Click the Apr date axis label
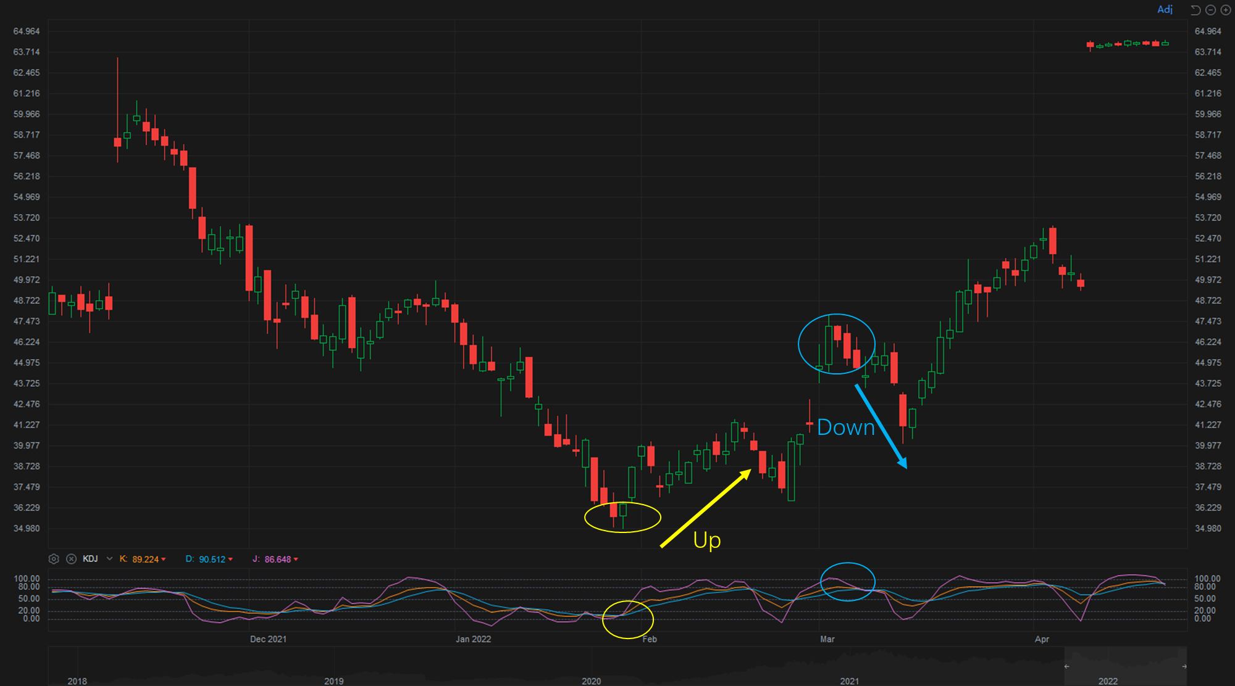 pos(1042,639)
